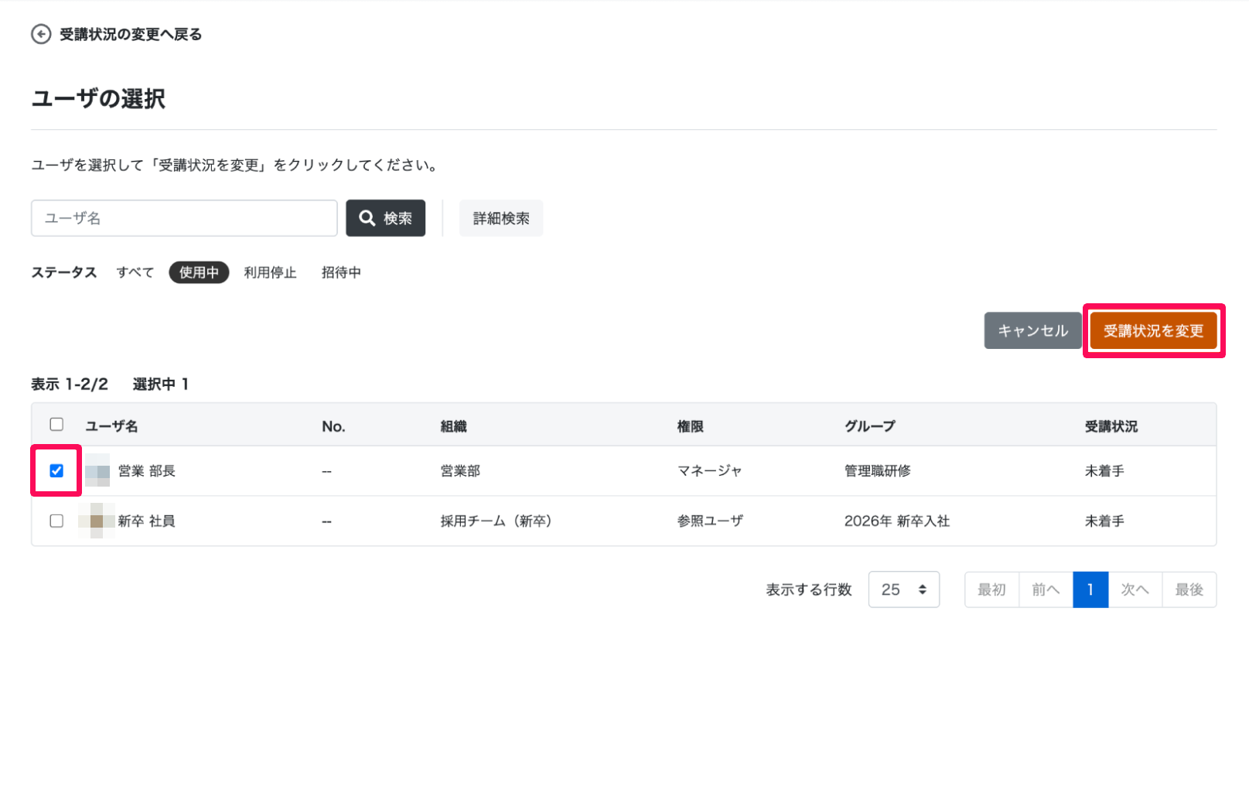Click 受講状況を変更 orange button
This screenshot has width=1249, height=786.
[1153, 330]
